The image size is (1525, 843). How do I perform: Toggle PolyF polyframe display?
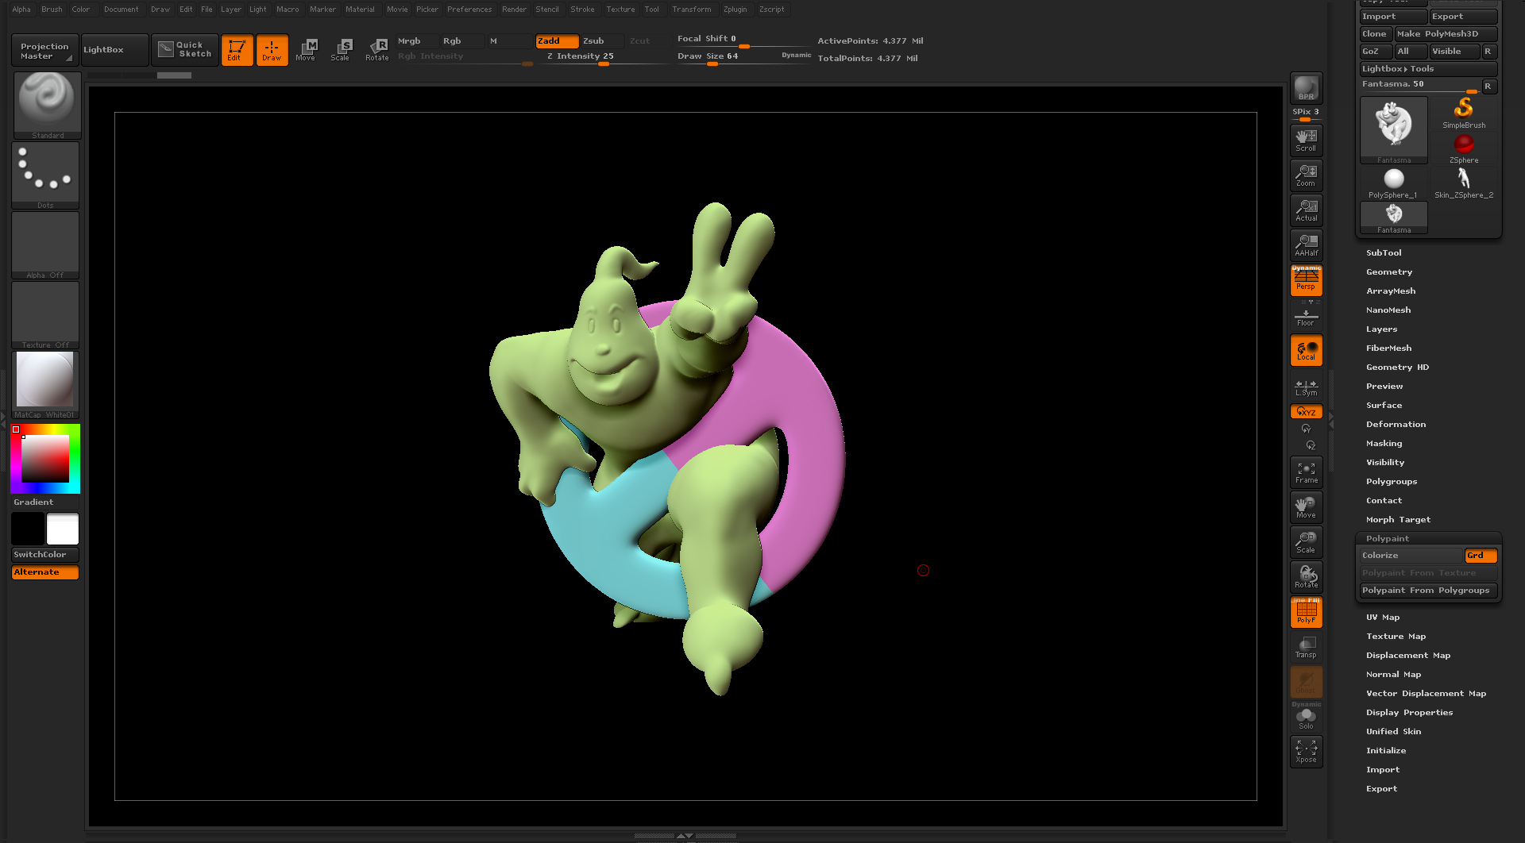click(x=1306, y=612)
